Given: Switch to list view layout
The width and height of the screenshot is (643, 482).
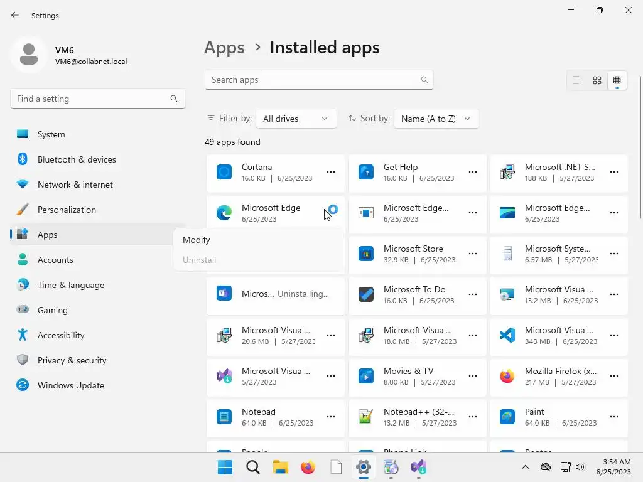Looking at the screenshot, I should point(576,80).
